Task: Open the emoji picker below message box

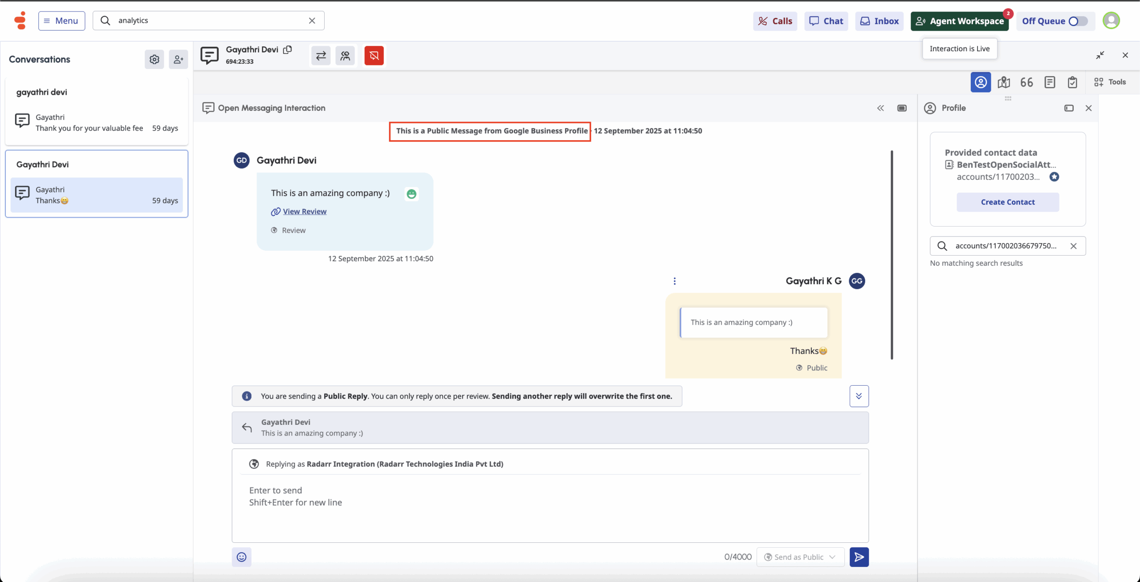Action: click(x=241, y=557)
